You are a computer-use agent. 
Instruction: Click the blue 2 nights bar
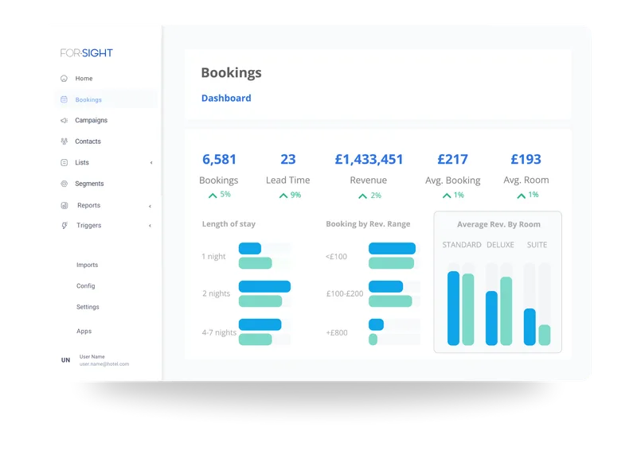coord(265,286)
